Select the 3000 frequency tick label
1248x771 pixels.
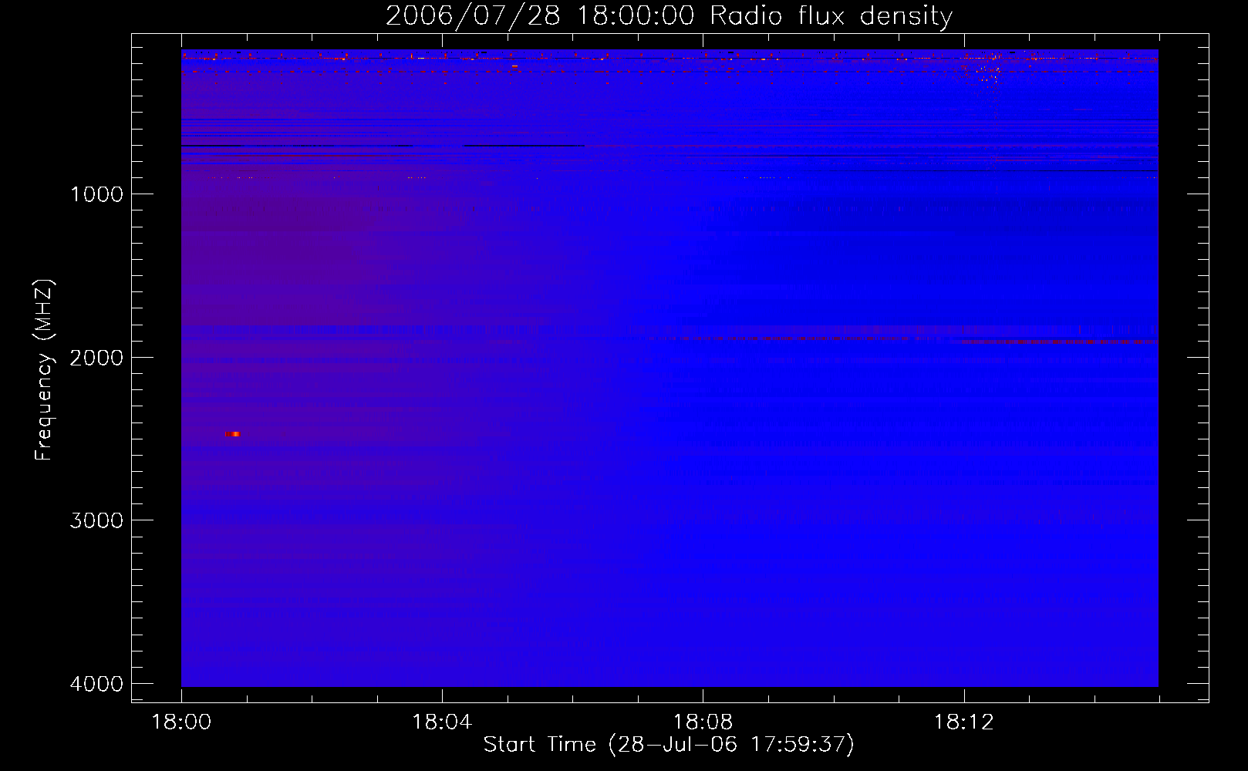(96, 520)
